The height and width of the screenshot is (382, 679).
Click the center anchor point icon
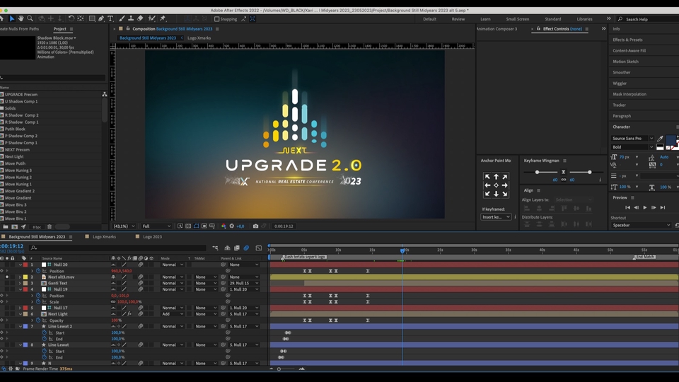point(496,185)
